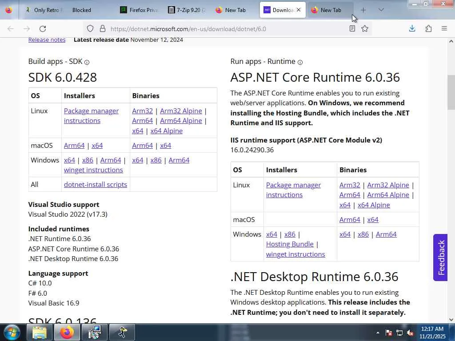Download SDK Windows x64 installer
Image resolution: width=455 pixels, height=341 pixels.
[69, 160]
